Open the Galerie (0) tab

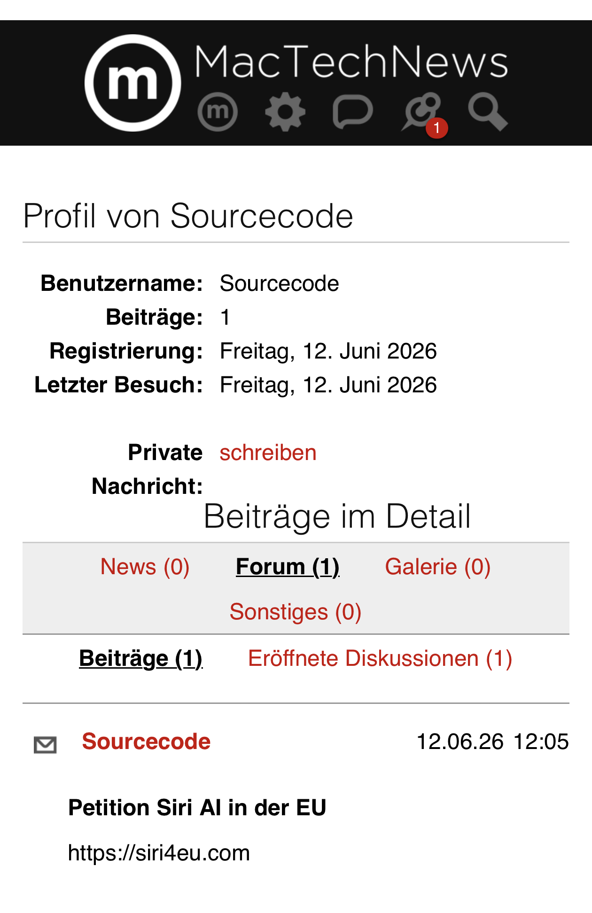pyautogui.click(x=438, y=567)
